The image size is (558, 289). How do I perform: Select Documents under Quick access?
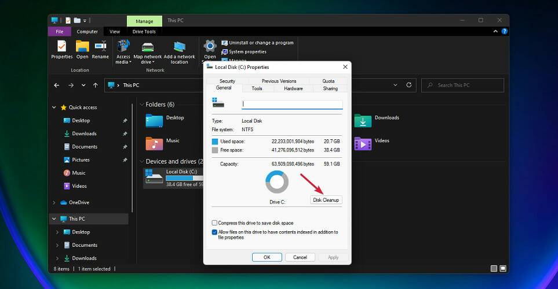(x=85, y=147)
